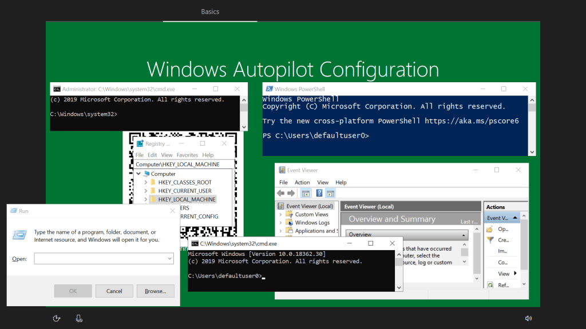Collapse the Event V... actions group header
The height and width of the screenshot is (329, 586).
515,218
